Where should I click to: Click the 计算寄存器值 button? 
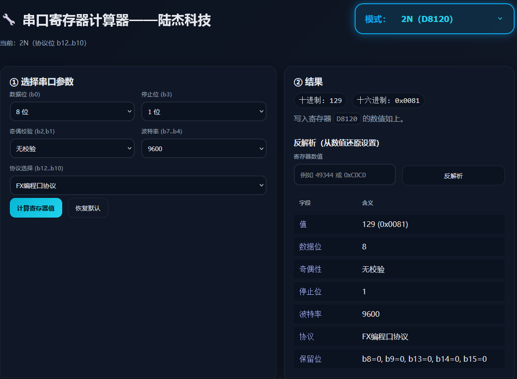(x=36, y=208)
